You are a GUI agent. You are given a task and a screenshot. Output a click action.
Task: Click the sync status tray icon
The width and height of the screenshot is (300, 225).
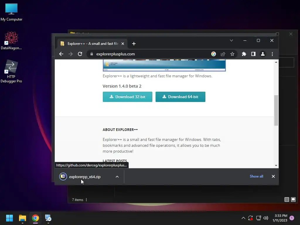250,218
